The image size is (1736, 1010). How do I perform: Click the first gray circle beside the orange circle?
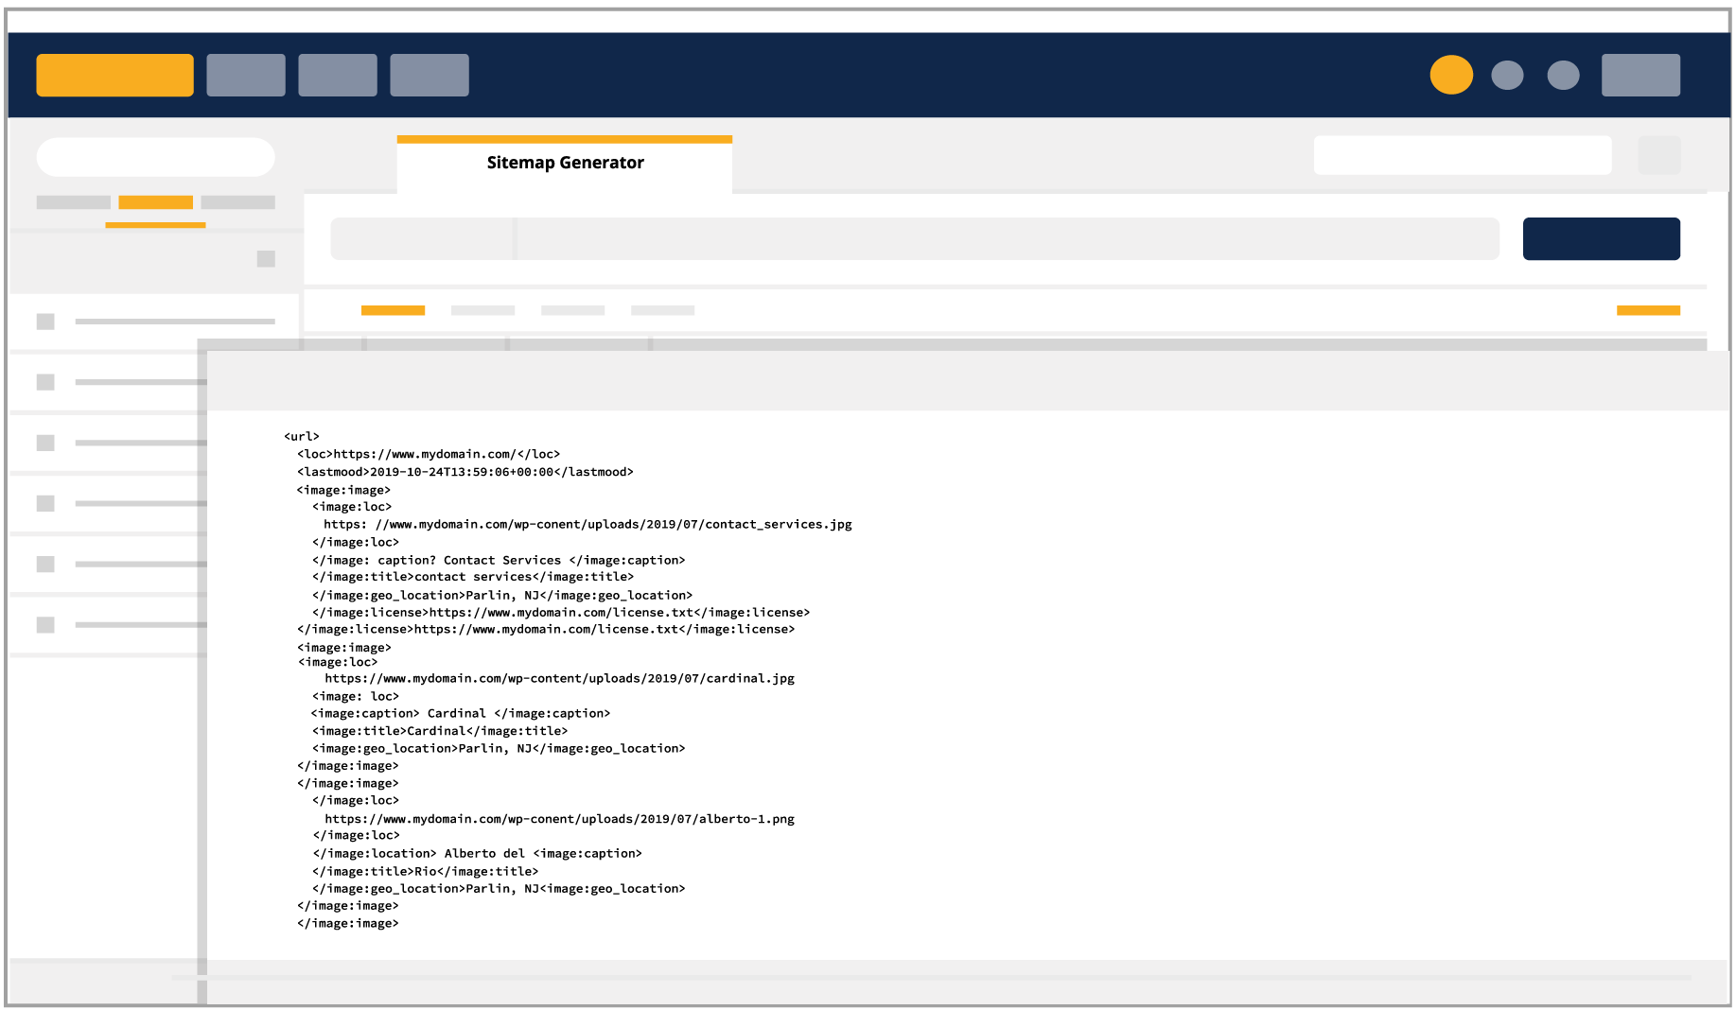click(1507, 76)
